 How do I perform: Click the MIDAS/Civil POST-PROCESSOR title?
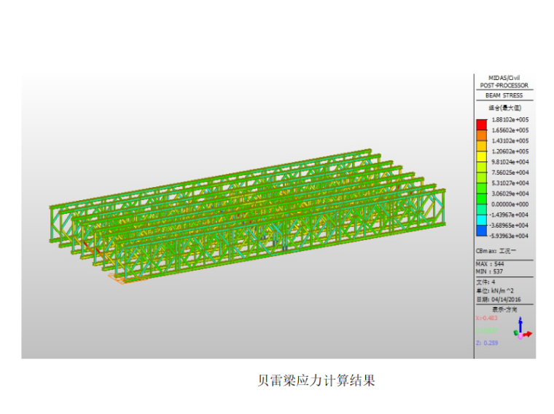click(504, 81)
